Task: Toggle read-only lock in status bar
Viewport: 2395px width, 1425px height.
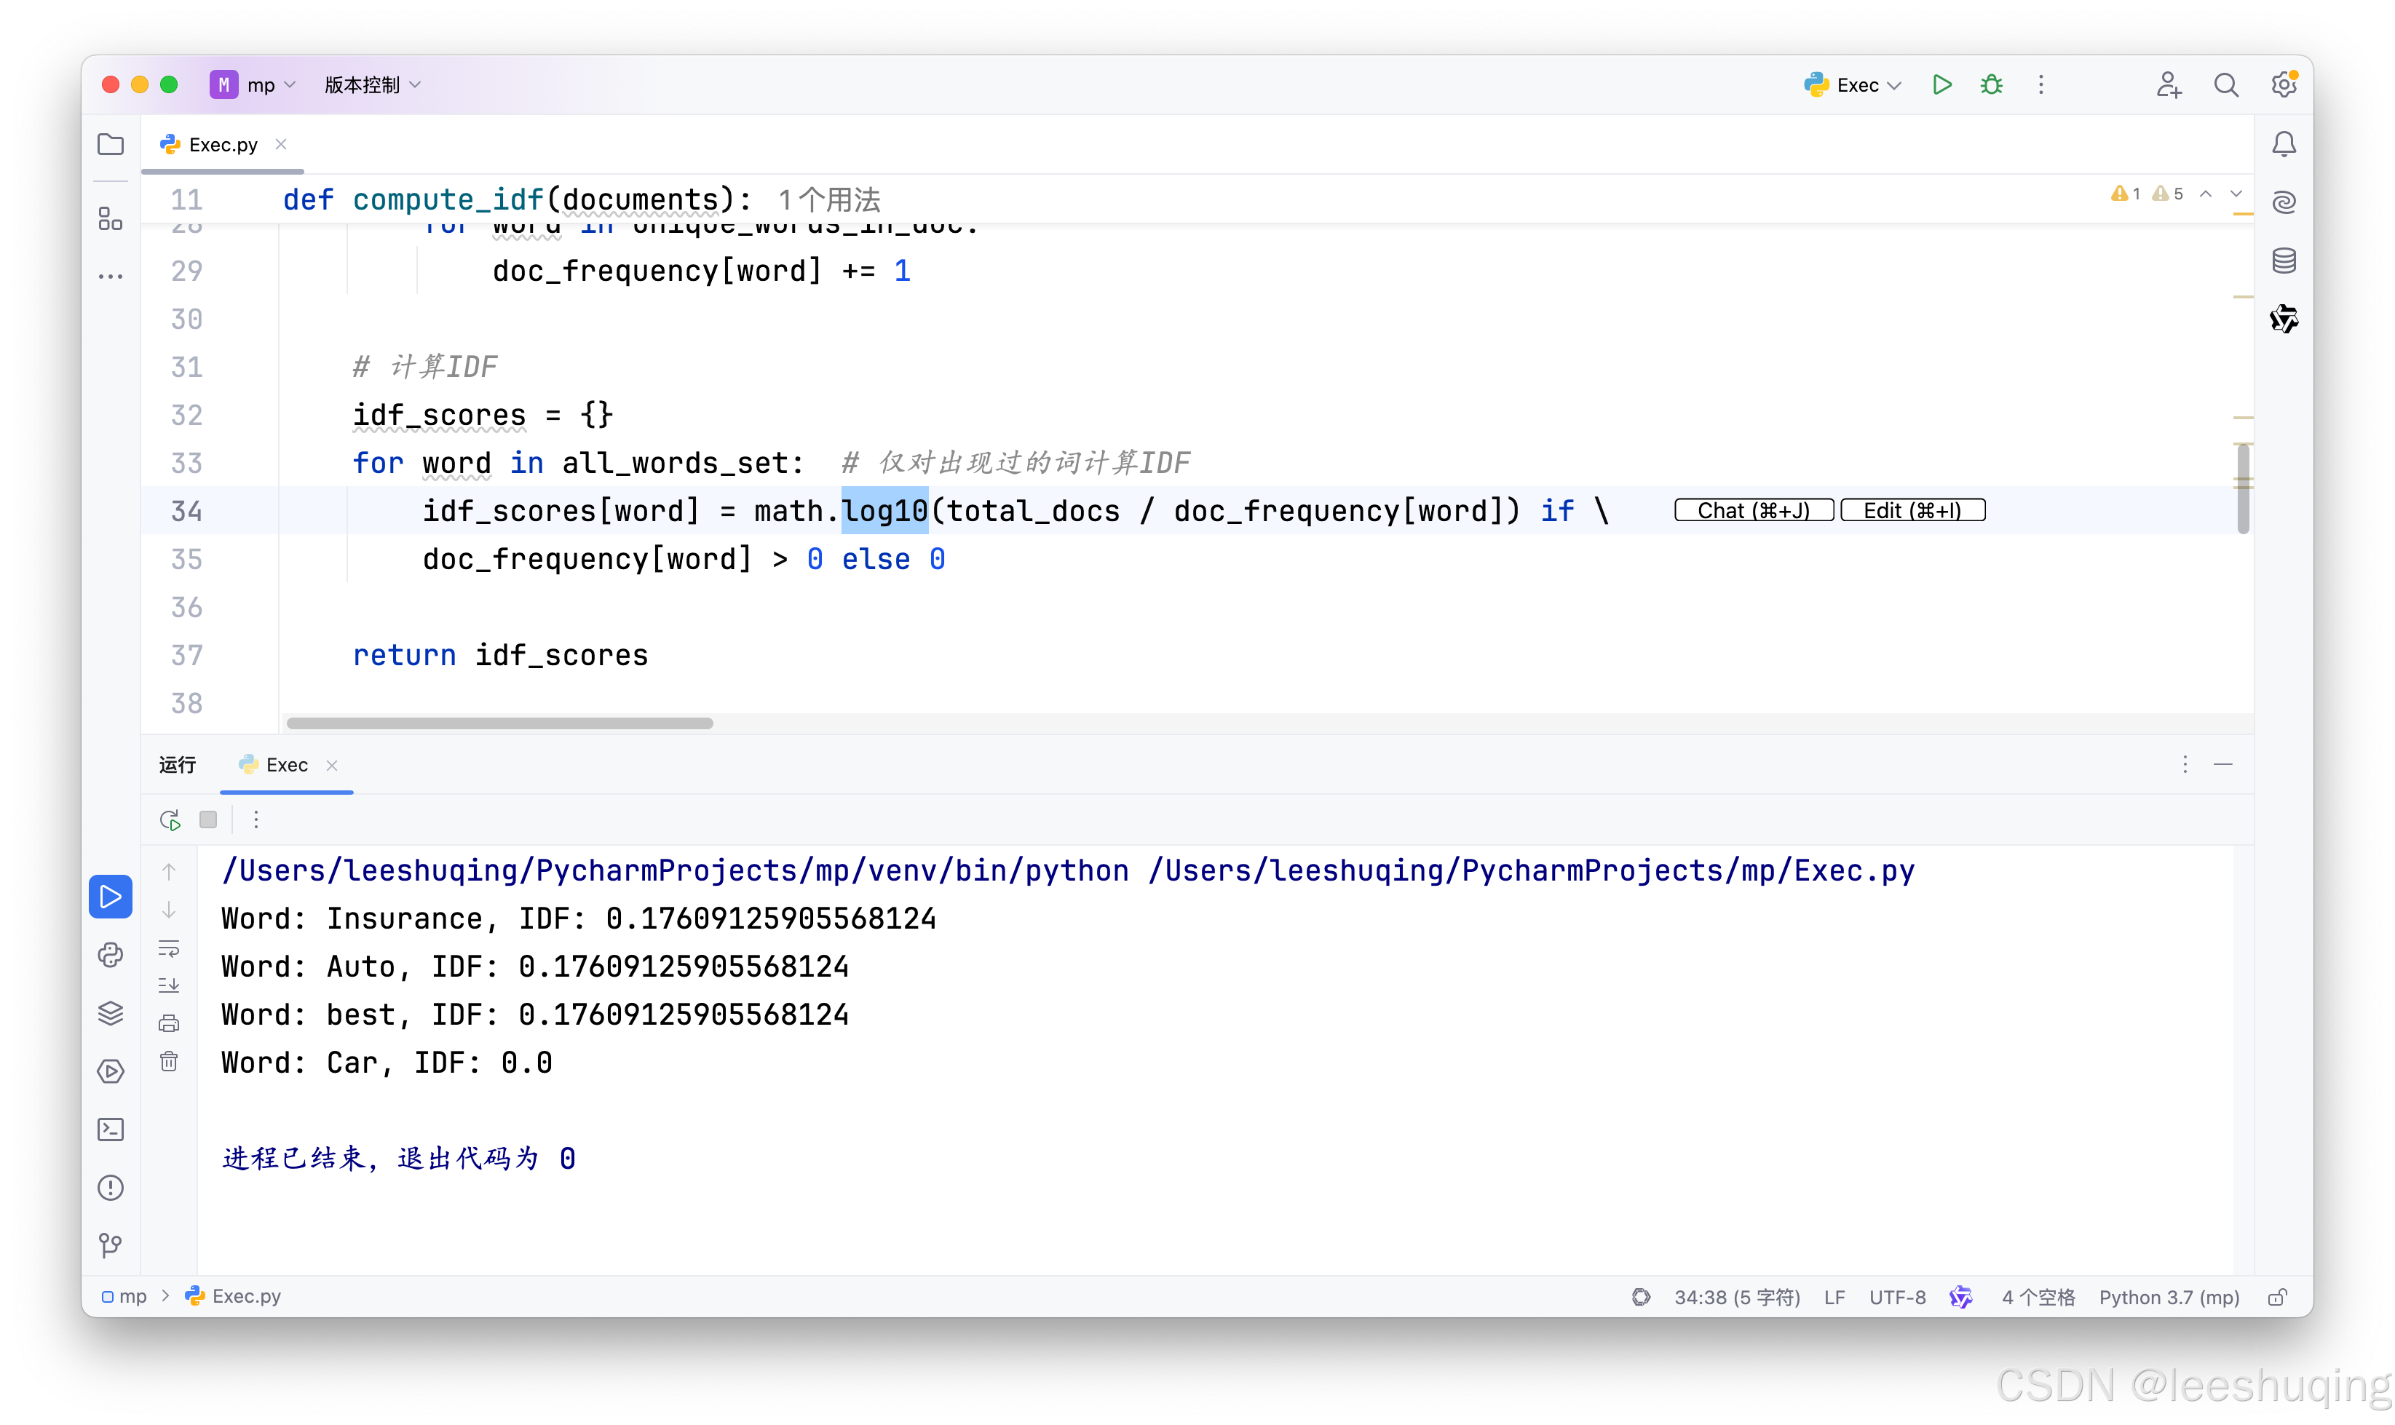Action: [x=2277, y=1298]
